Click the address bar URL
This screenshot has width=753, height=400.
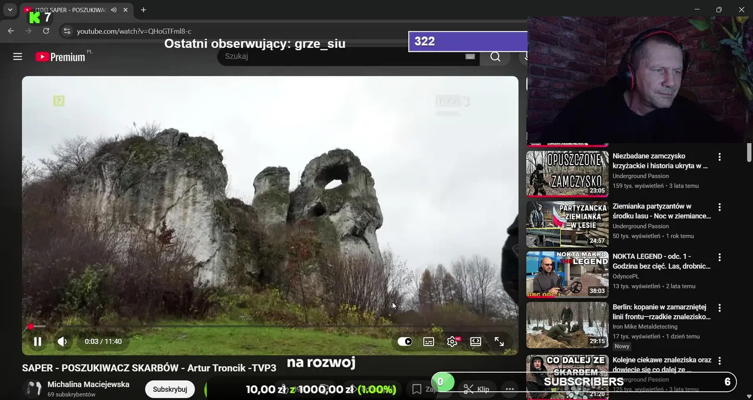click(134, 31)
